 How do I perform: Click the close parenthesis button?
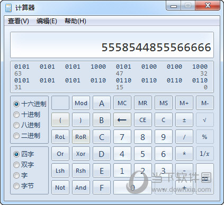point(81,120)
